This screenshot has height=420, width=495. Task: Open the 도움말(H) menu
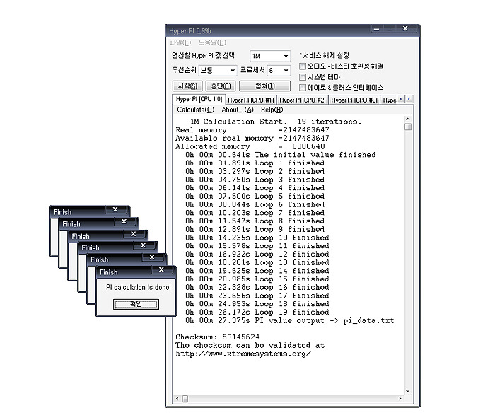(212, 42)
